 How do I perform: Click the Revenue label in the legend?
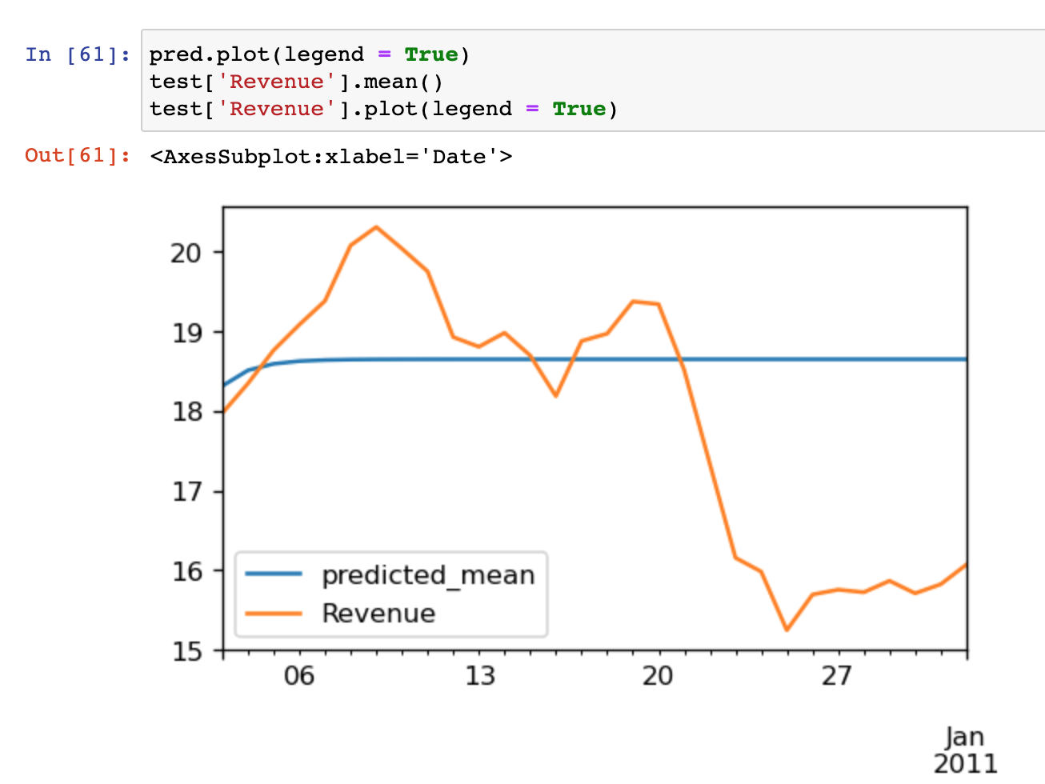point(378,614)
